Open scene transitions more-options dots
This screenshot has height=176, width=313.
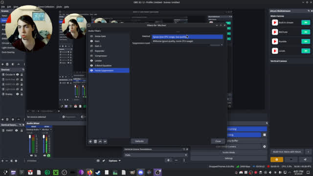click(x=184, y=160)
